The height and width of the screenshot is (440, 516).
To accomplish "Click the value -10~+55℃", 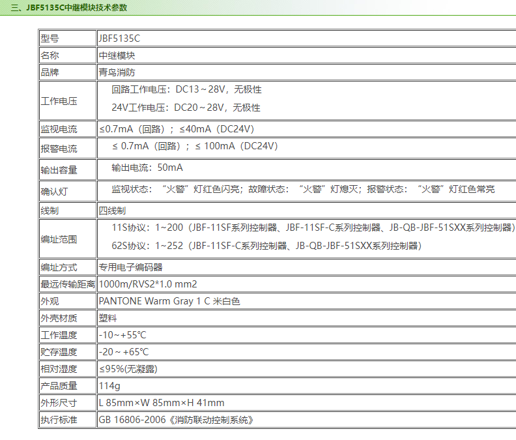I will (x=122, y=335).
